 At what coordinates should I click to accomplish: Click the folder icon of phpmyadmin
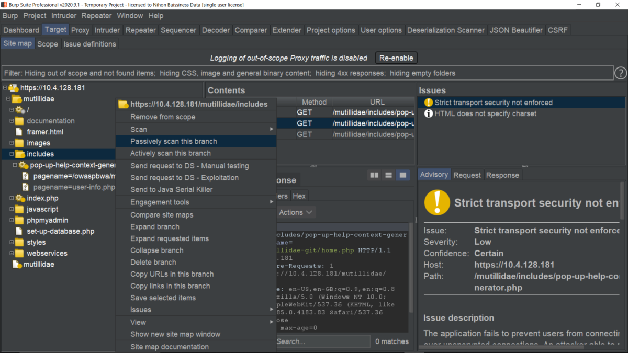click(x=20, y=220)
